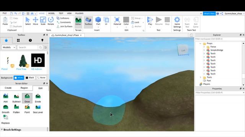This screenshot has width=245, height=137.
Task: Select the Paint terrain tool
Action: (x=27, y=109)
